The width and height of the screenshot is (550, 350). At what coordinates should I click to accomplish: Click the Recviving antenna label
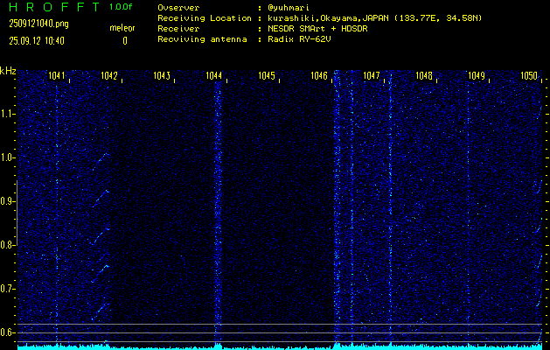[x=202, y=39]
